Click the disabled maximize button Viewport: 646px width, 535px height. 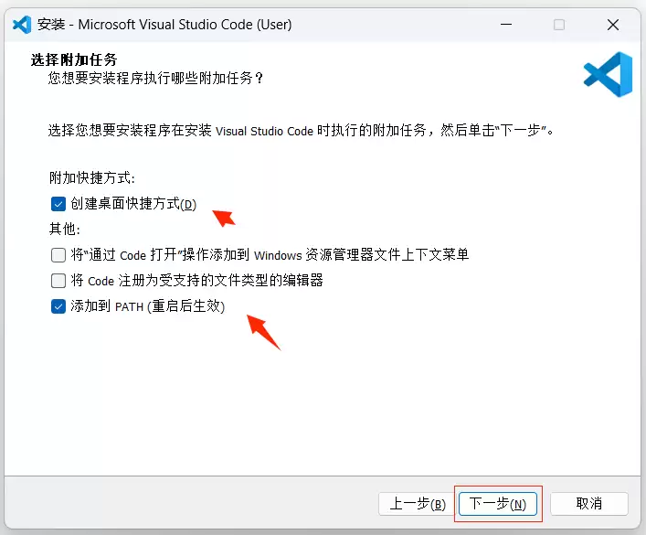tap(559, 25)
